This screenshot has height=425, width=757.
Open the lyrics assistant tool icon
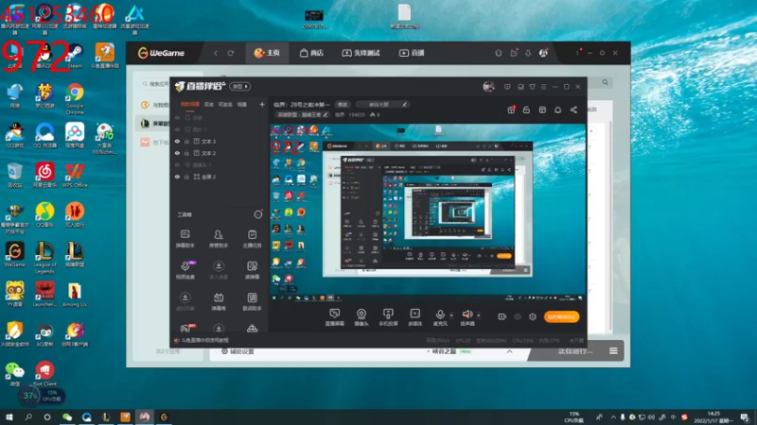(252, 301)
